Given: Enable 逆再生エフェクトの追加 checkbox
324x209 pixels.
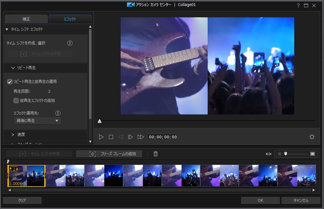Looking at the screenshot, I should point(16,101).
